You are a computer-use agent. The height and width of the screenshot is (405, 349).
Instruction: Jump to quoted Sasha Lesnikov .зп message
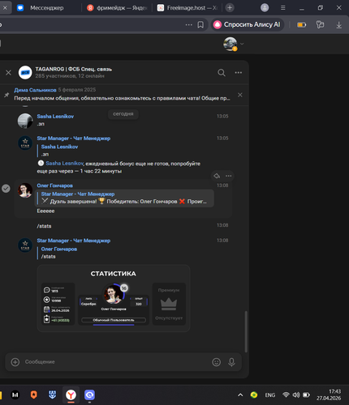tap(59, 151)
